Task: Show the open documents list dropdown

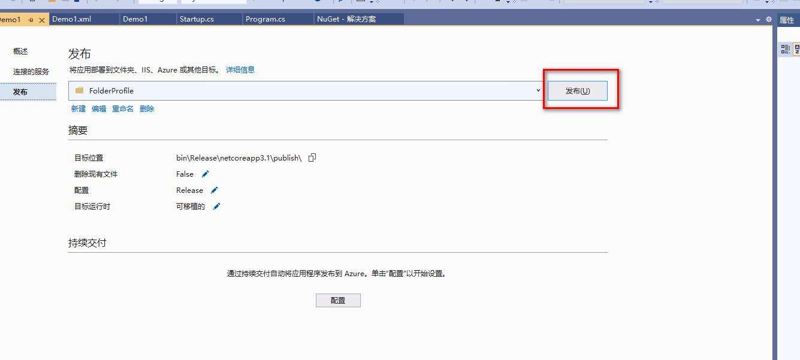Action: pos(758,20)
